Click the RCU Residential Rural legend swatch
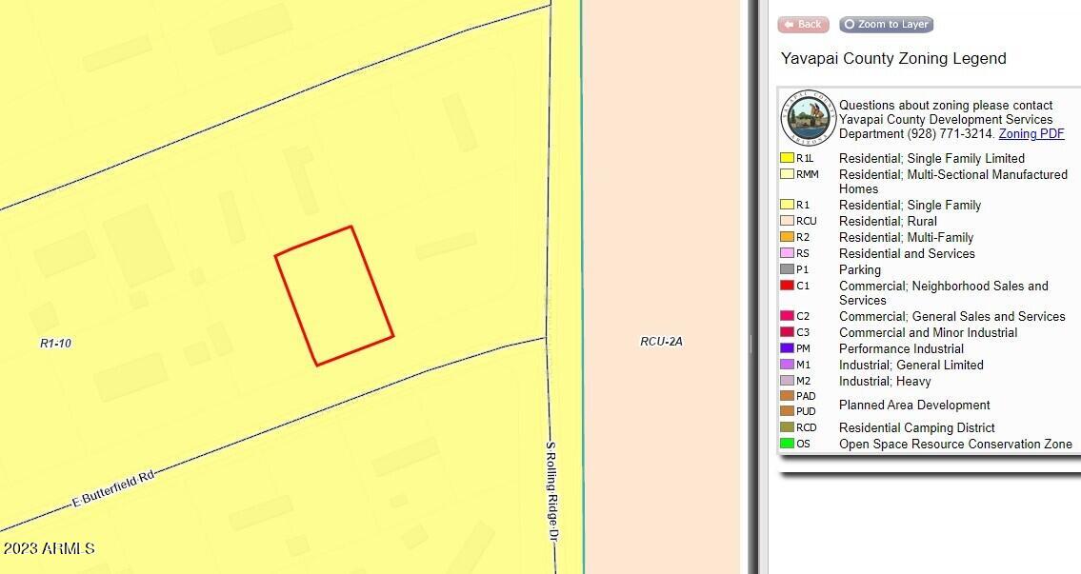This screenshot has height=574, width=1081. pos(787,221)
